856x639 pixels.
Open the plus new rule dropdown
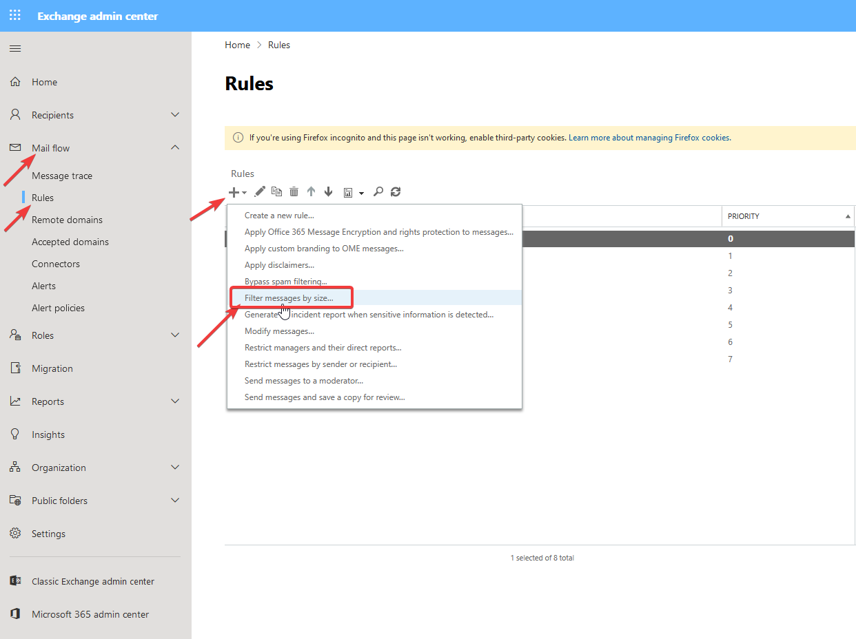pyautogui.click(x=237, y=192)
